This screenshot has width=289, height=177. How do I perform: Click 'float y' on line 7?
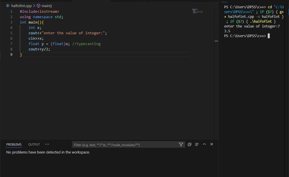point(36,44)
